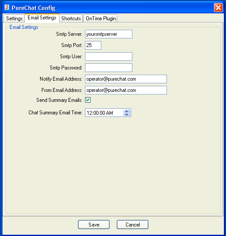
Task: Uncheck the Send Summary Emails checkbox
Action: click(88, 100)
